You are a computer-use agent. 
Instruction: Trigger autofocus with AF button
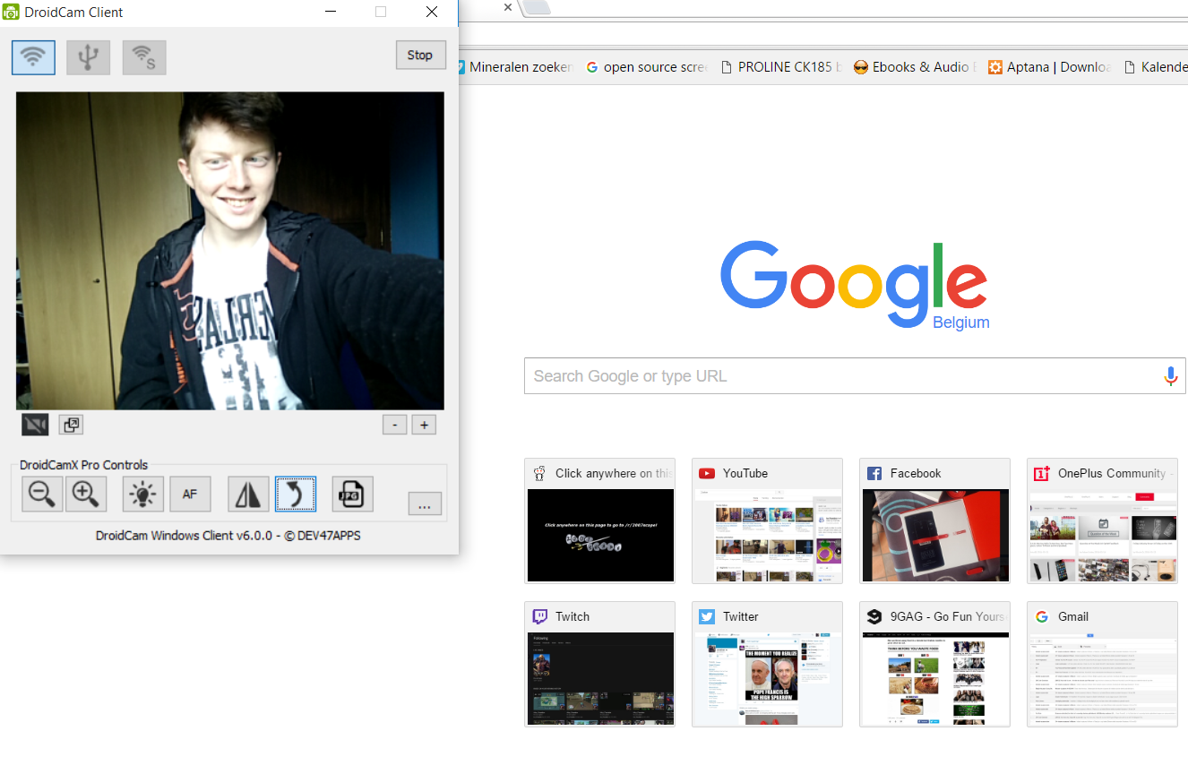click(190, 494)
